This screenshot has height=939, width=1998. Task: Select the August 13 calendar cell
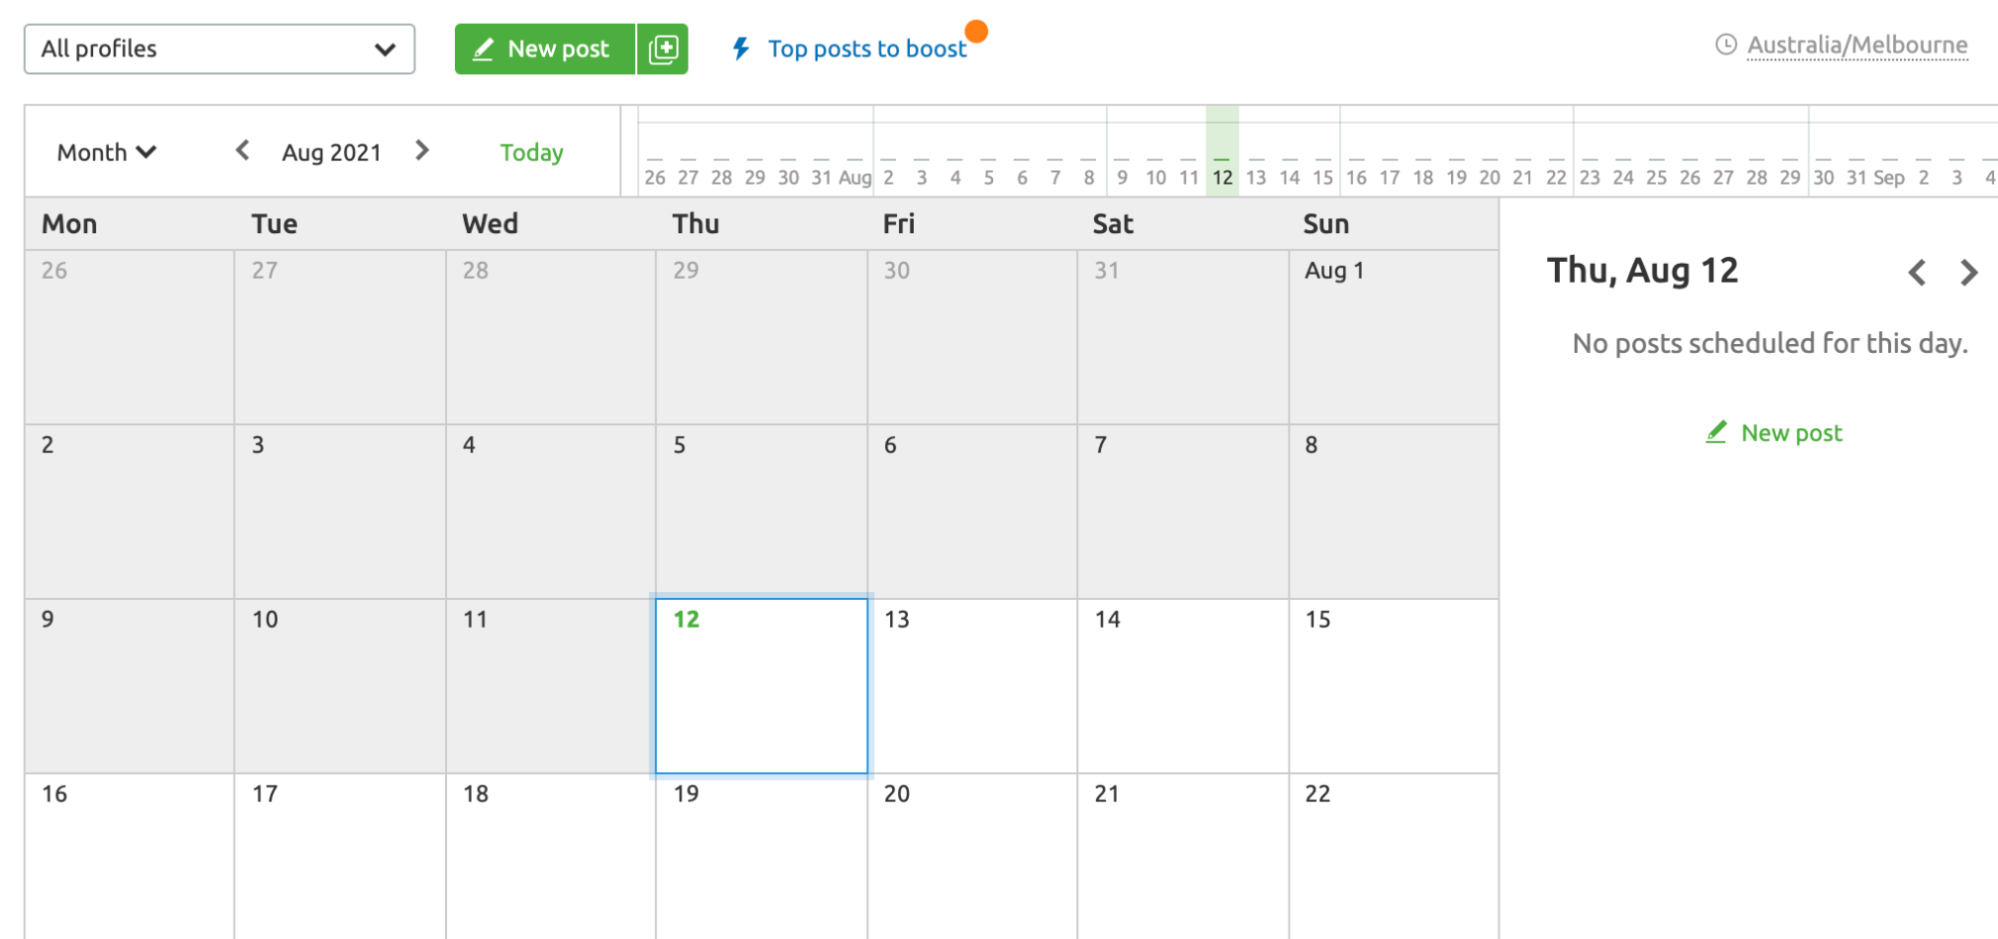click(972, 686)
